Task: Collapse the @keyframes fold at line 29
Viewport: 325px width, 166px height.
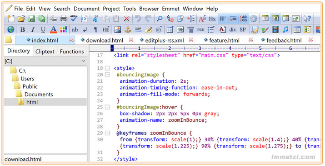Action: pyautogui.click(x=107, y=133)
